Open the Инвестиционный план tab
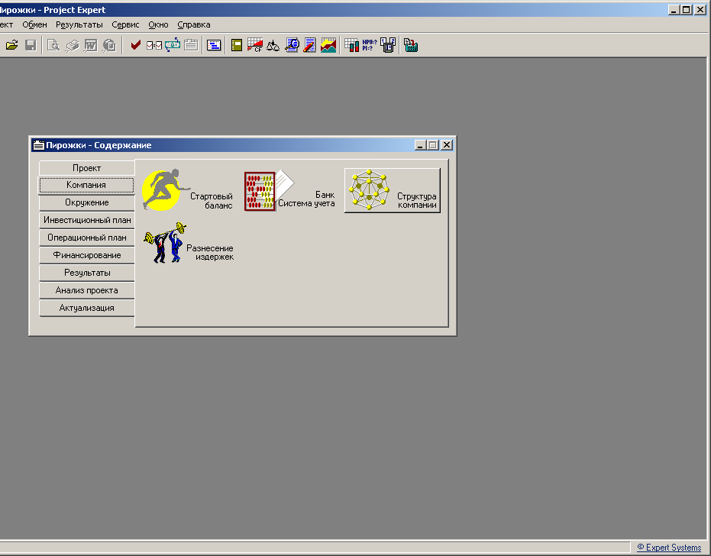The image size is (711, 556). point(86,221)
